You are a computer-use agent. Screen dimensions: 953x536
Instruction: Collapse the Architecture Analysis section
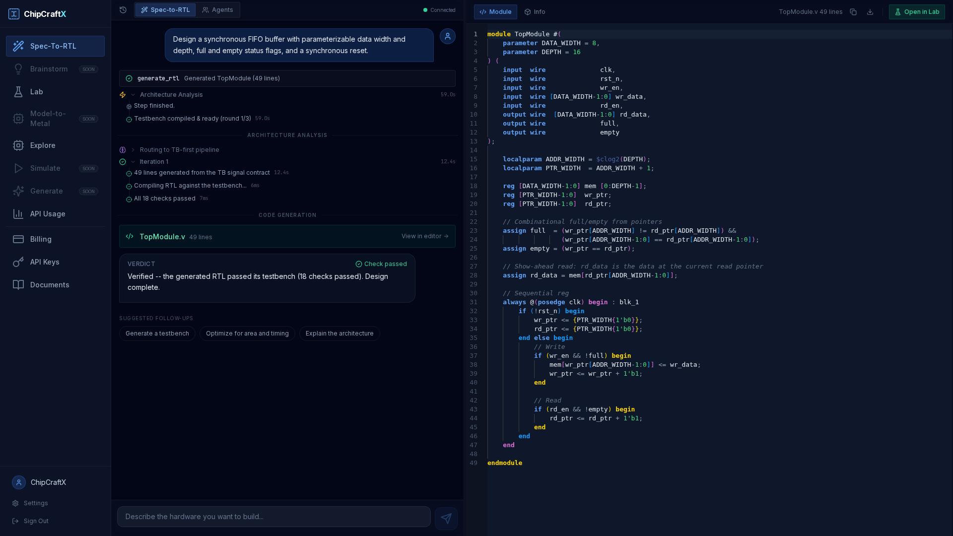[x=133, y=95]
